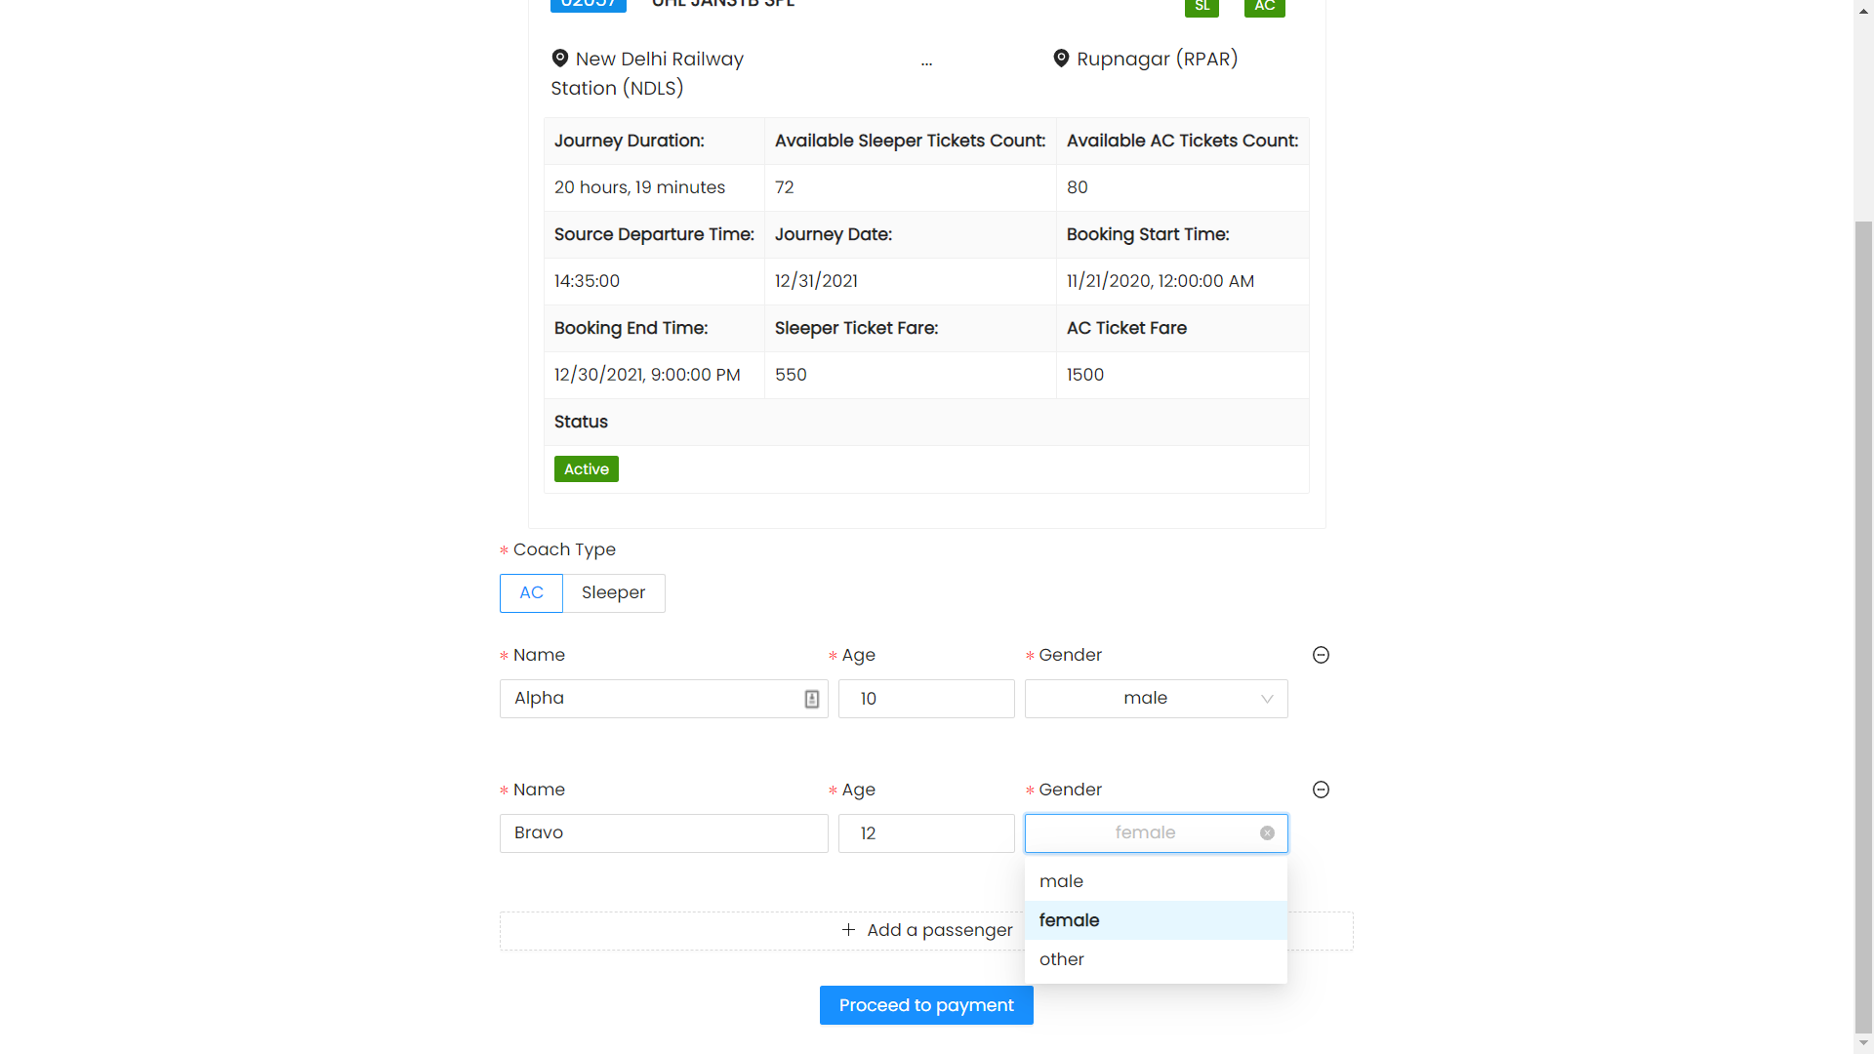Click the Active status tag
This screenshot has width=1874, height=1054.
click(586, 469)
